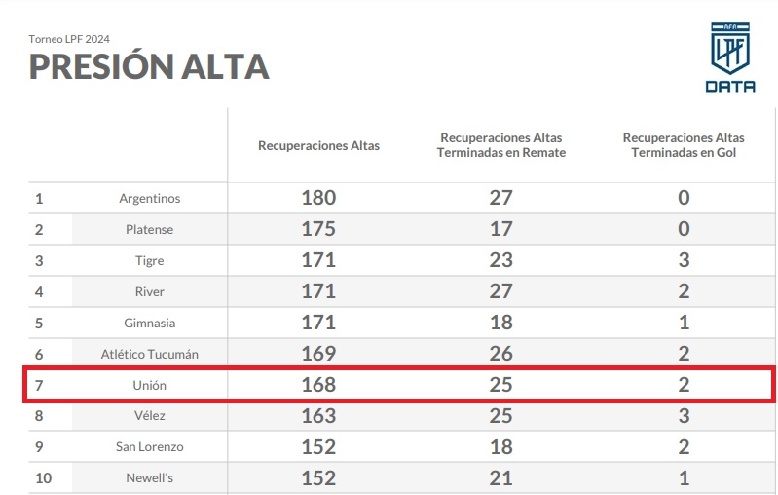This screenshot has height=495, width=778.
Task: Click the highlighted Unión team name
Action: coord(150,385)
